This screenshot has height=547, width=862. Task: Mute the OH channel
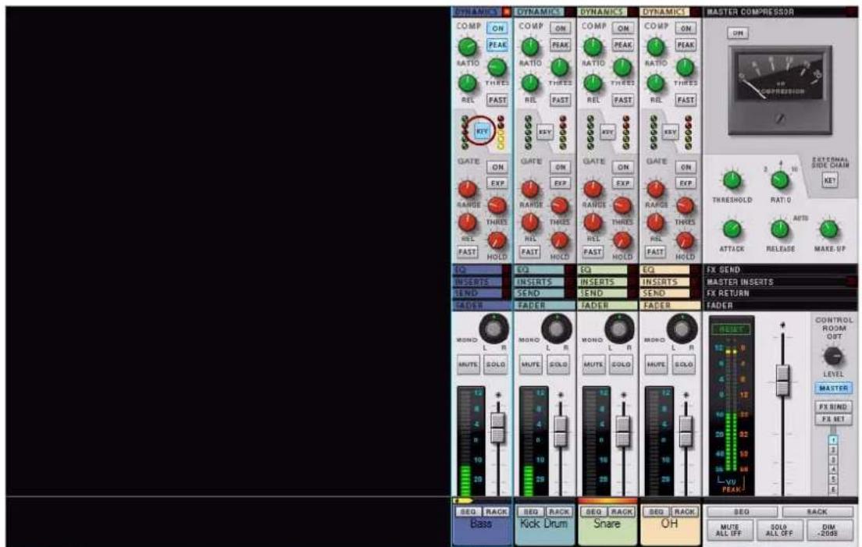(x=657, y=364)
